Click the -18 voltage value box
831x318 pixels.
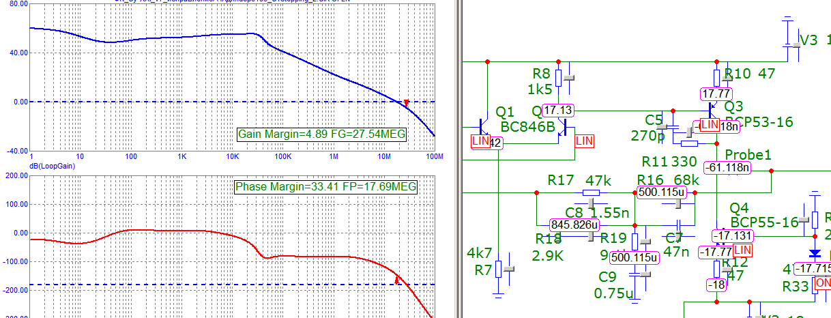[x=716, y=285]
